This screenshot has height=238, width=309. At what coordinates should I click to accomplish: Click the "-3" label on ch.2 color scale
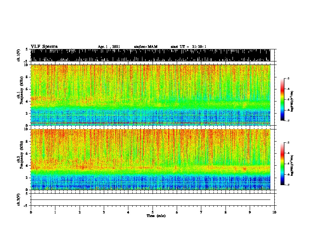point(288,143)
